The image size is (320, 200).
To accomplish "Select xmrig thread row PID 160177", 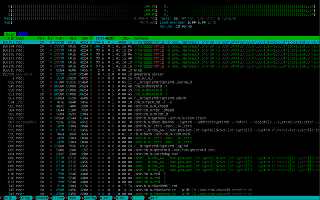I will (x=160, y=58).
